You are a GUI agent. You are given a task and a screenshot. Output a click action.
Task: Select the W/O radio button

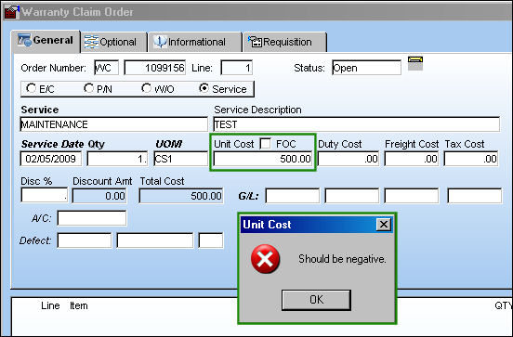[x=146, y=88]
